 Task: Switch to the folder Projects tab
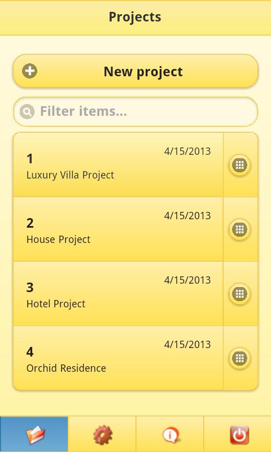click(34, 434)
